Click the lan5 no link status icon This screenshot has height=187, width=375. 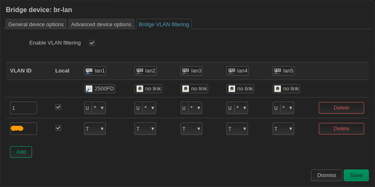[278, 89]
